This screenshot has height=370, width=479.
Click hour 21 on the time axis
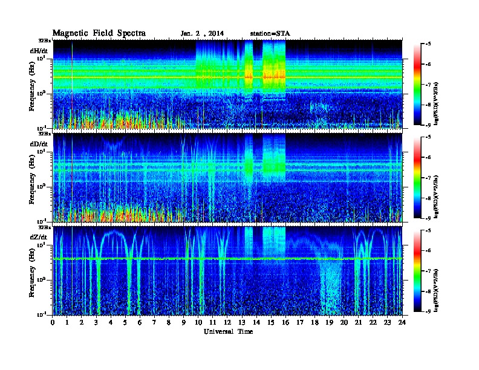(358, 322)
